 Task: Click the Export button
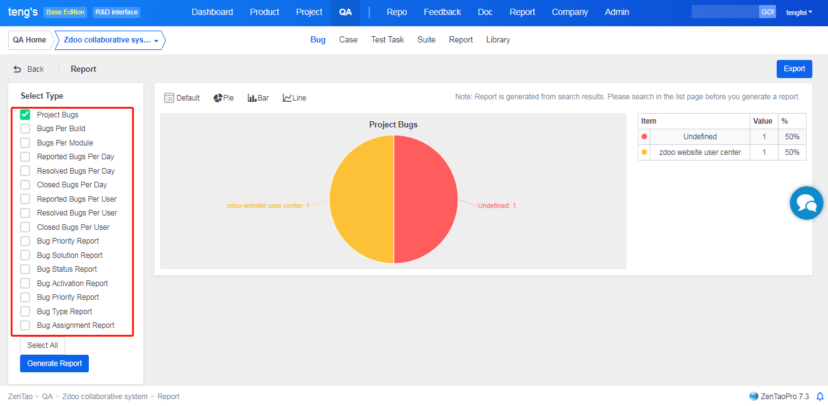click(794, 69)
